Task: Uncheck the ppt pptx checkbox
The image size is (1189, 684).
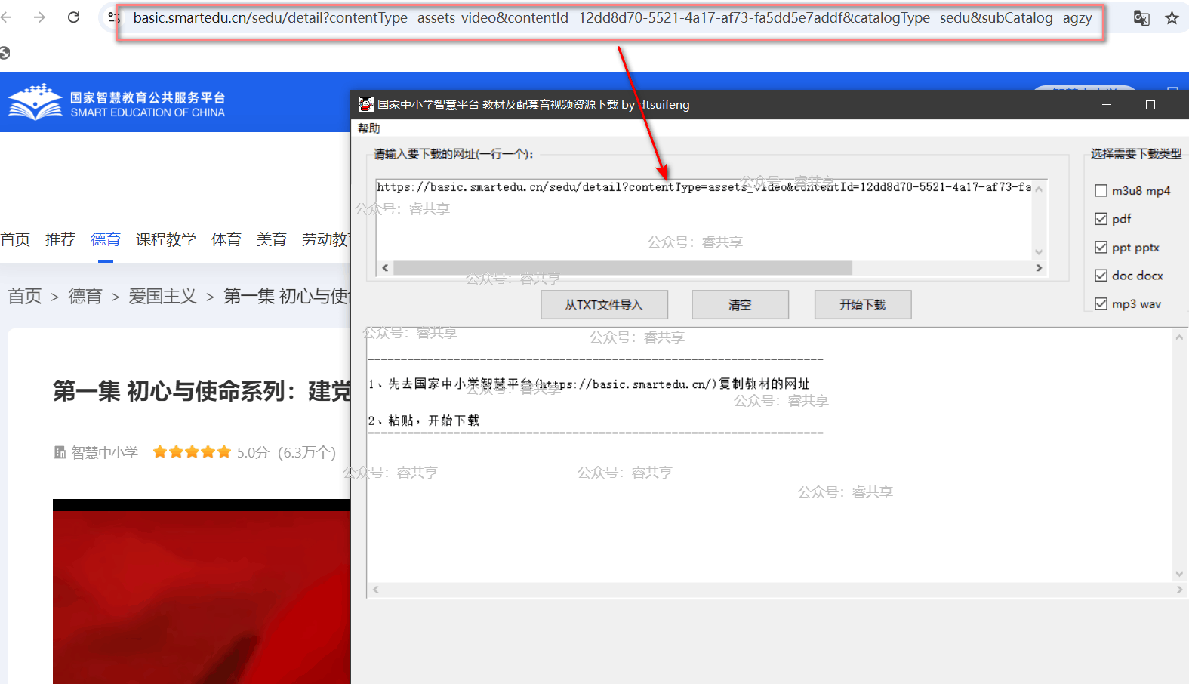Action: 1101,248
